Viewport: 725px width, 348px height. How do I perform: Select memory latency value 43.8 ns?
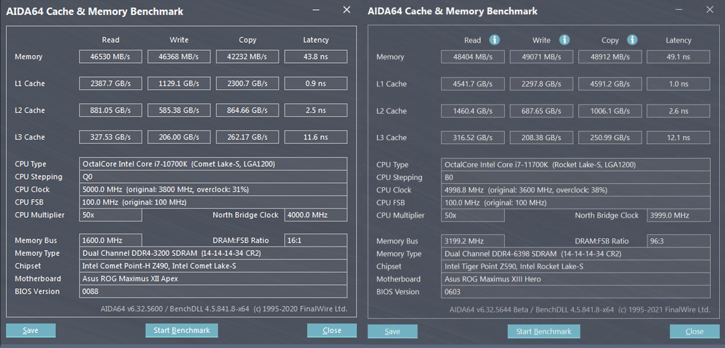316,56
